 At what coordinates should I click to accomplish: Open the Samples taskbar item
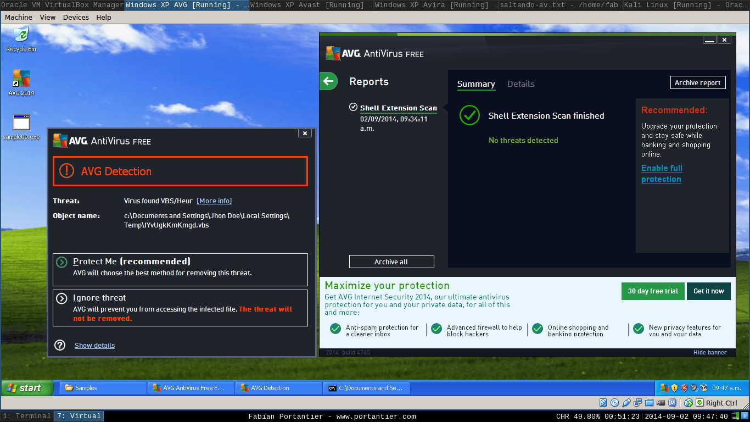tap(102, 388)
